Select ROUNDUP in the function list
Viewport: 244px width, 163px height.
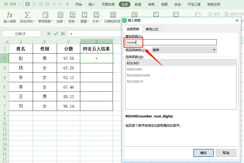point(181,81)
